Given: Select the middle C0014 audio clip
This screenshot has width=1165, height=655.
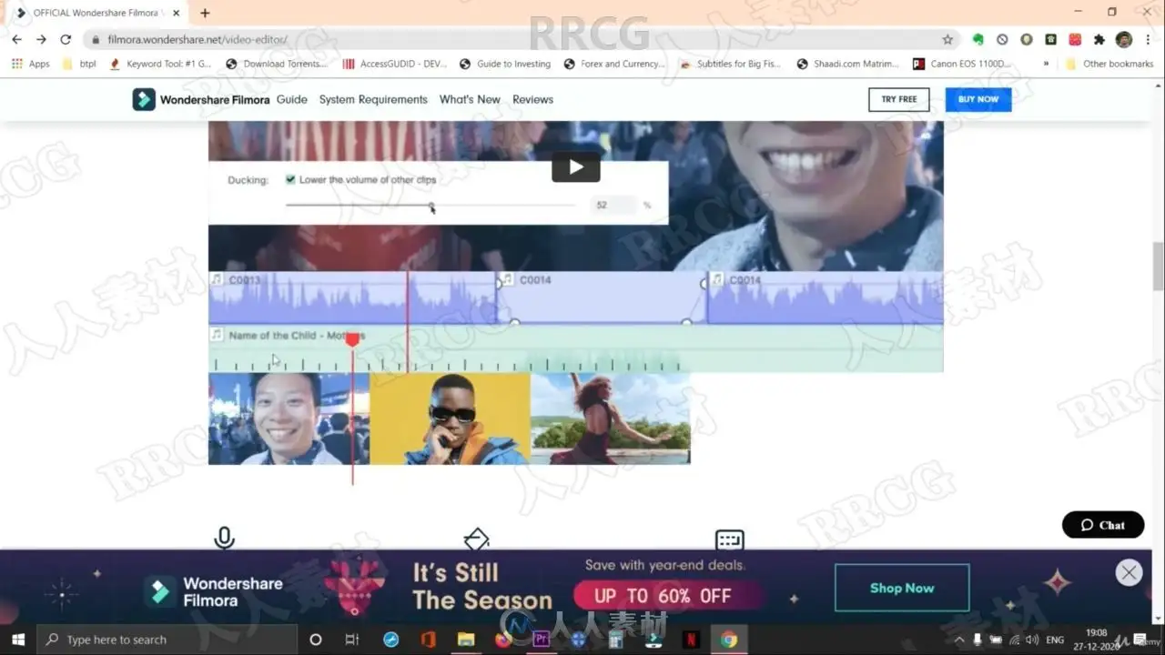Looking at the screenshot, I should [603, 297].
